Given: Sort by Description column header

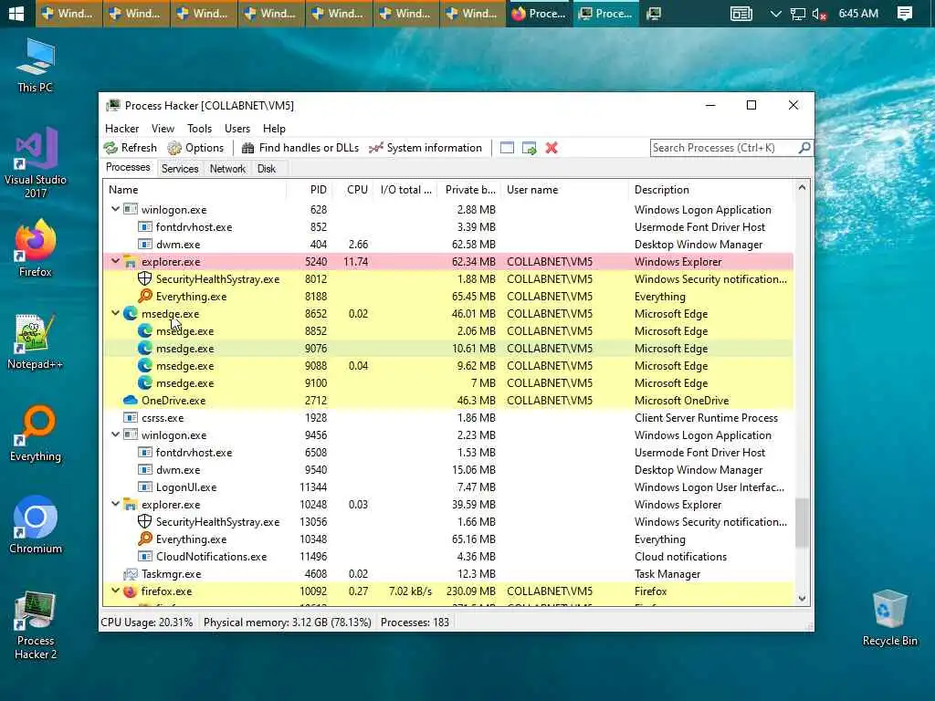Looking at the screenshot, I should coord(711,190).
